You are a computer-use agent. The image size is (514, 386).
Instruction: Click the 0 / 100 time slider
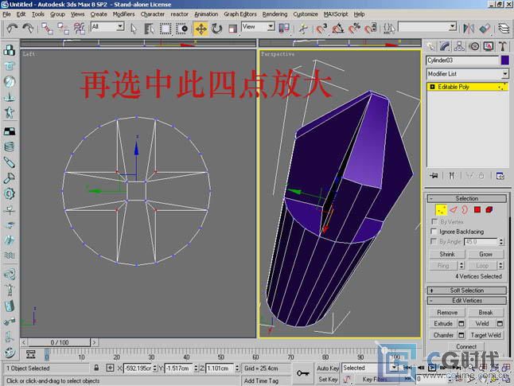click(x=60, y=342)
